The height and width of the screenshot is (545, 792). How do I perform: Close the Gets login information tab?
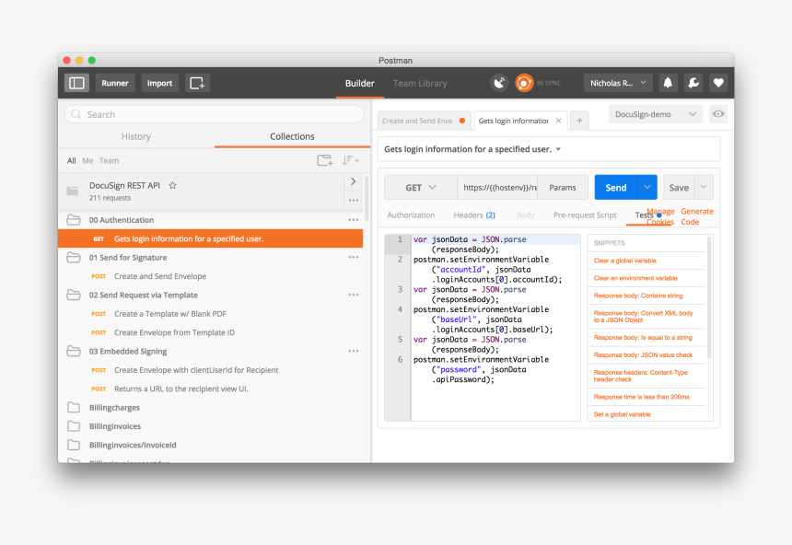pos(558,121)
